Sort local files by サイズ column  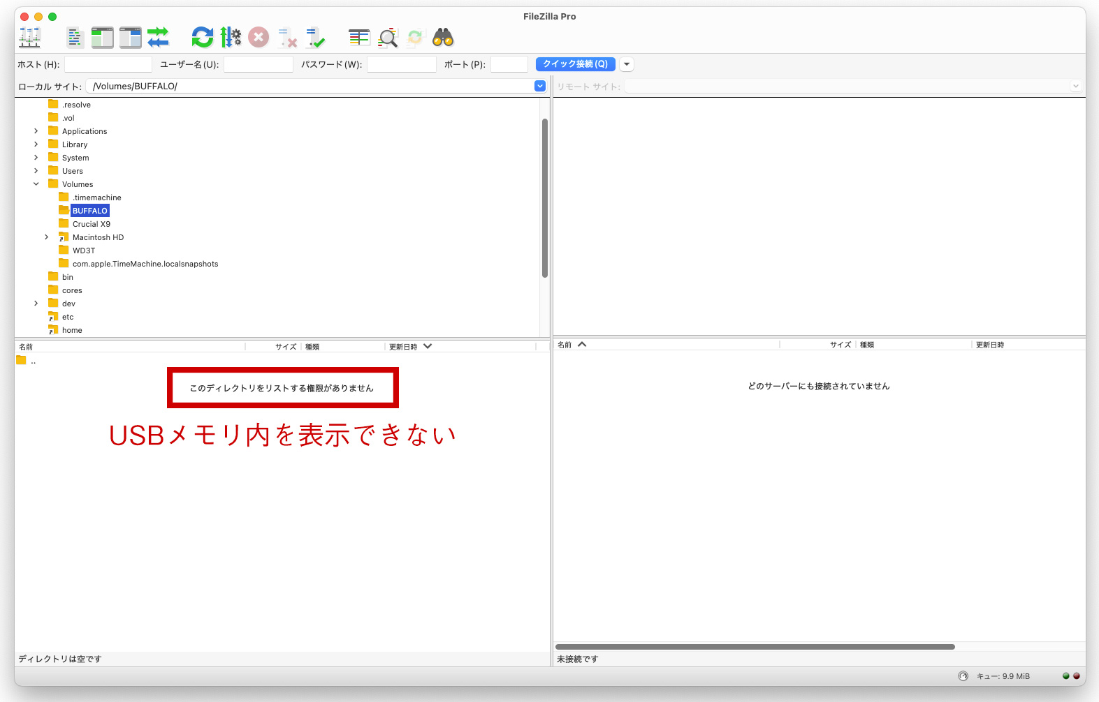pyautogui.click(x=273, y=347)
